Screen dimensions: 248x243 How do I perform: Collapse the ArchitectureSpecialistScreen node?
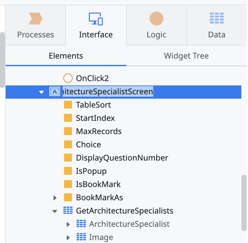(x=41, y=92)
